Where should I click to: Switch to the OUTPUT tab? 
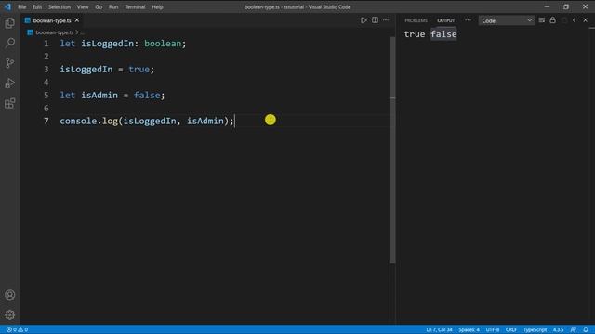click(x=446, y=20)
